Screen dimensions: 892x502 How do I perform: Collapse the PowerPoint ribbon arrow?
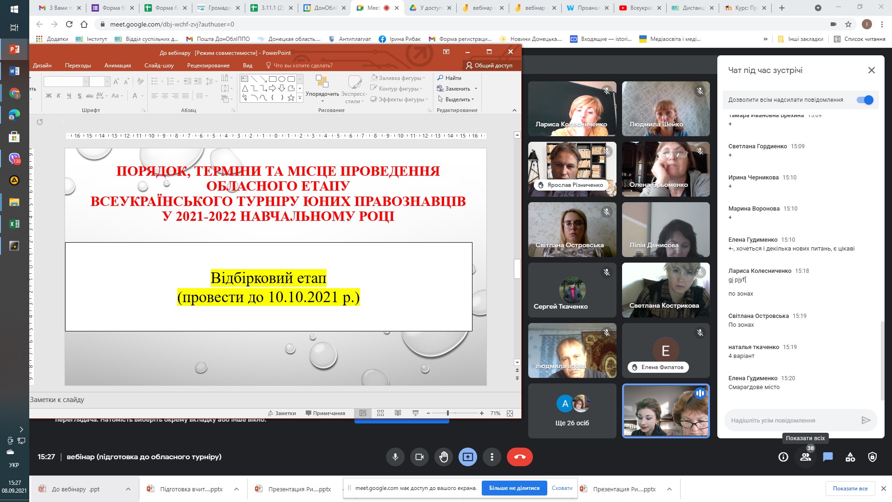tap(514, 110)
